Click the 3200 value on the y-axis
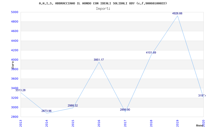 tap(15, 98)
